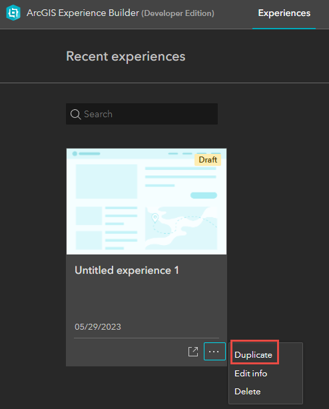The image size is (329, 409).
Task: Open the Untitled experience 1 thumbnail
Action: point(147,201)
